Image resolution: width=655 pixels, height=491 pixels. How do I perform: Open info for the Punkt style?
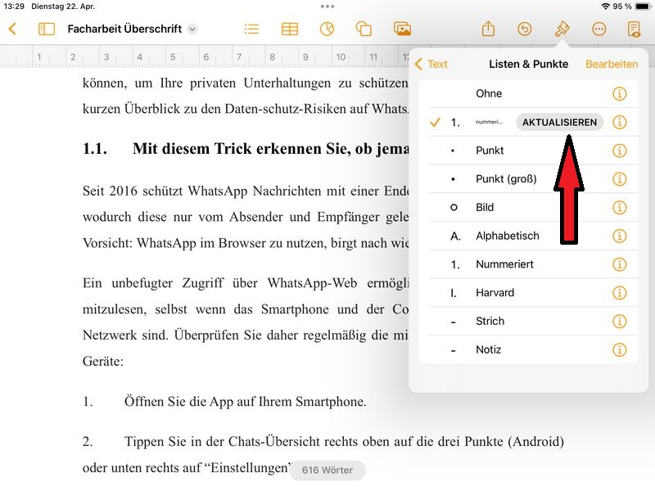(619, 151)
